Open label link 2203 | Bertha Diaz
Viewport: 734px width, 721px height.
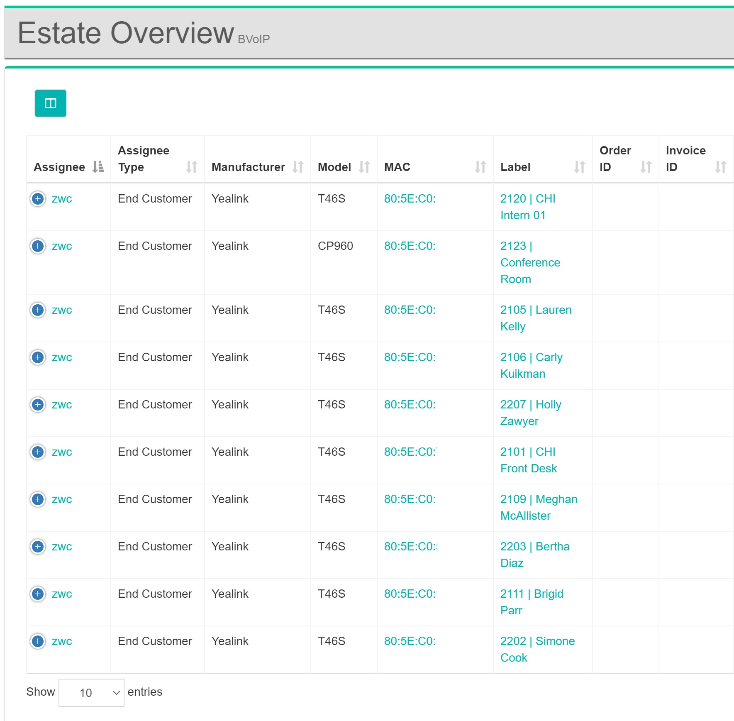tap(535, 555)
